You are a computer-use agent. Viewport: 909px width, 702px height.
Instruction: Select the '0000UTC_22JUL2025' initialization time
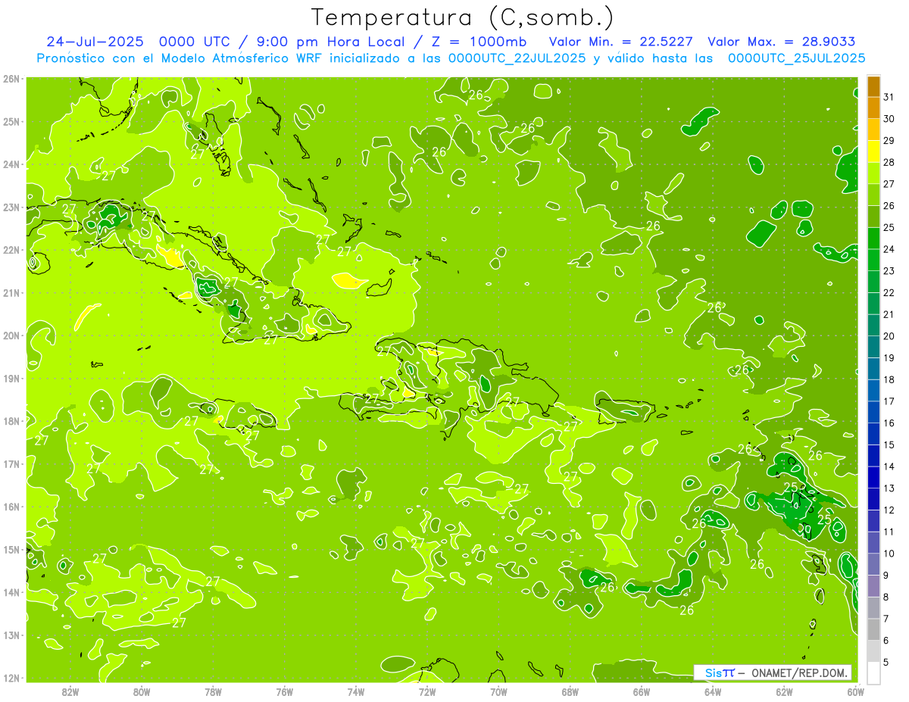point(517,58)
